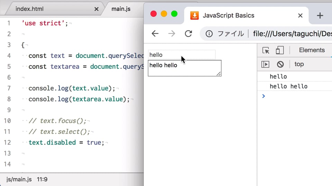332x186 pixels.
Task: Select the JavaScript Basics browser tab
Action: tap(247, 15)
